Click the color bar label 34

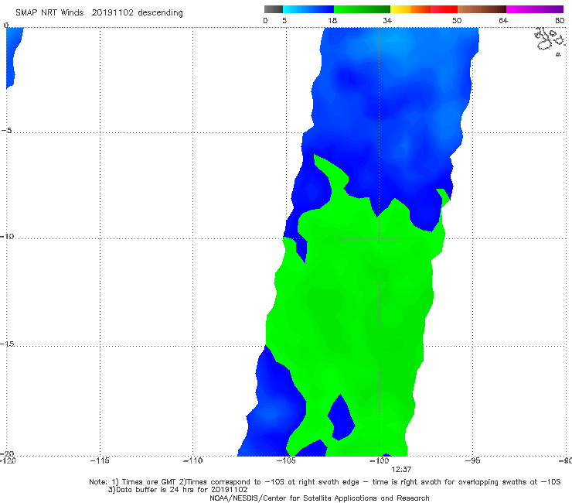(x=387, y=20)
